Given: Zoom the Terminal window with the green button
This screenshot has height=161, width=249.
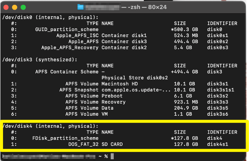Looking at the screenshot, I should 23,7.
